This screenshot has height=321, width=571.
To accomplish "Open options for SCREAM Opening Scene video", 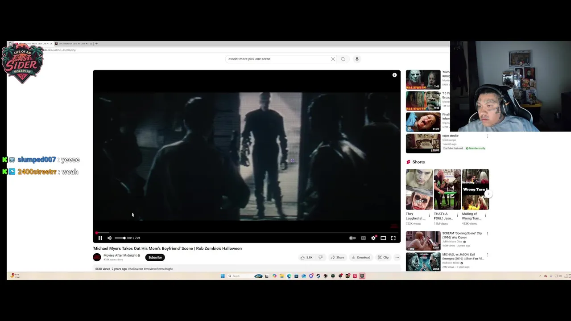I will coord(487,233).
